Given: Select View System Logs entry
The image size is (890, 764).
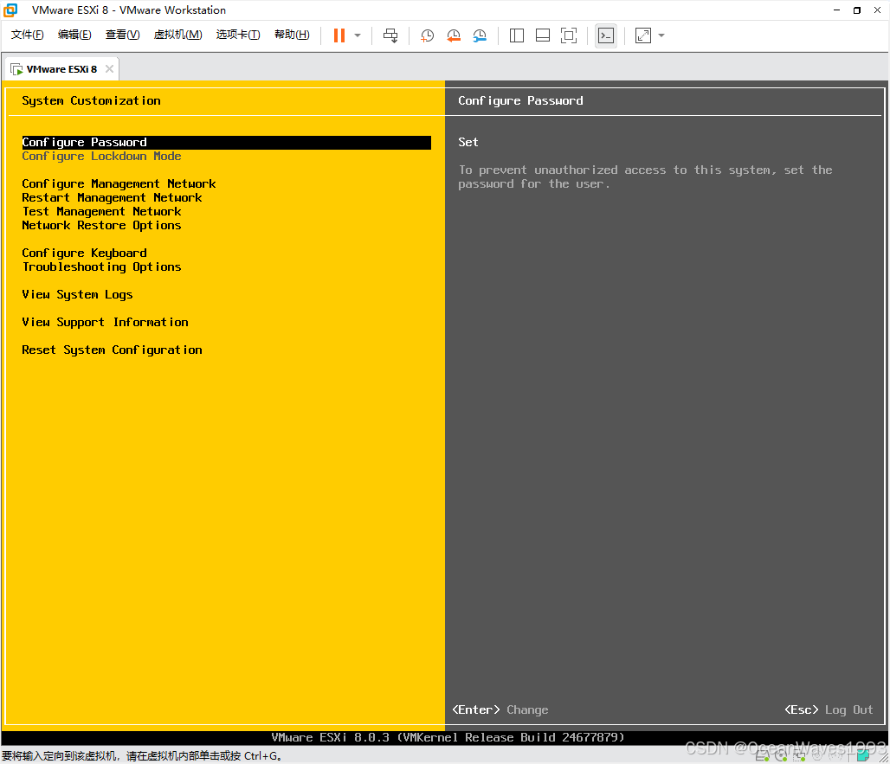Looking at the screenshot, I should [x=77, y=295].
